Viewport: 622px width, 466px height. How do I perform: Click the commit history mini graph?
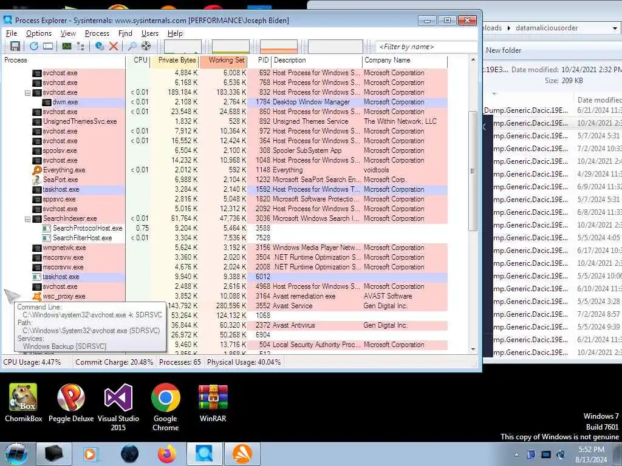coord(230,46)
